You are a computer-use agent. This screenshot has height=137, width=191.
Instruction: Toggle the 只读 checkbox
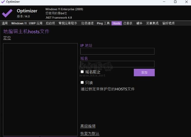[82, 82]
